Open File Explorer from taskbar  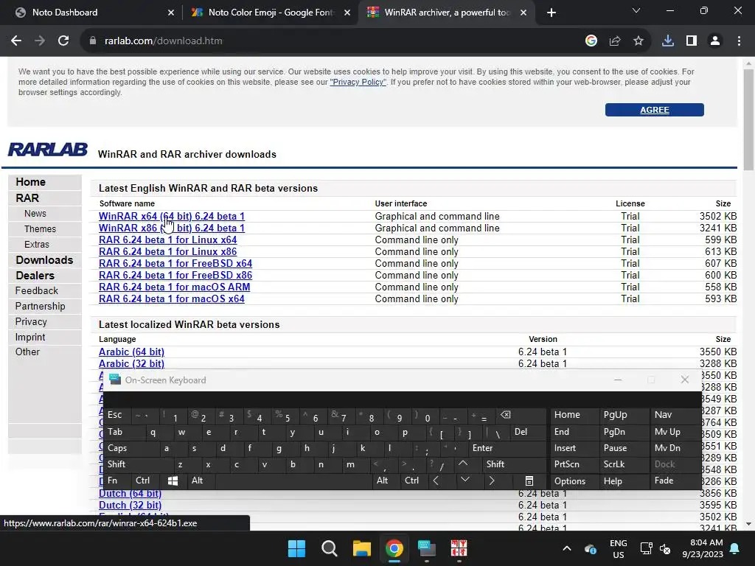[x=361, y=548]
